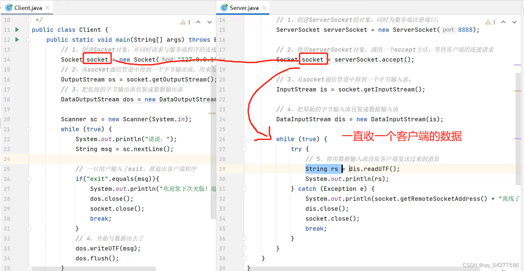
Task: Click 'System.out.println("请说: ");' line
Action: (x=126, y=139)
